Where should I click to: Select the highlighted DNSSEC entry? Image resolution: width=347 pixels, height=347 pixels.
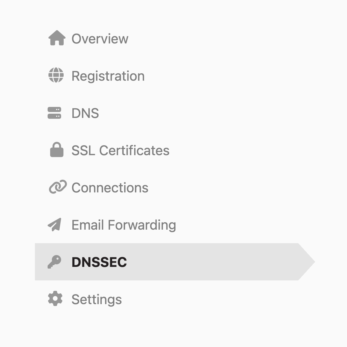pyautogui.click(x=99, y=262)
